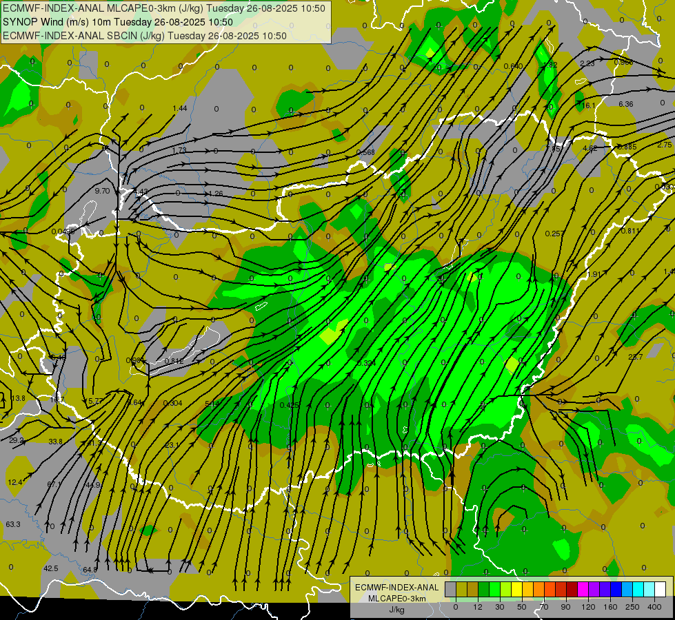Click the map value '23.1'
The width and height of the screenshot is (675, 620).
[172, 445]
